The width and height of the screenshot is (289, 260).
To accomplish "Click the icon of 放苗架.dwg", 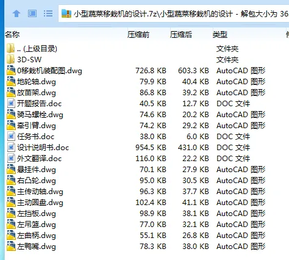I will [11, 93].
